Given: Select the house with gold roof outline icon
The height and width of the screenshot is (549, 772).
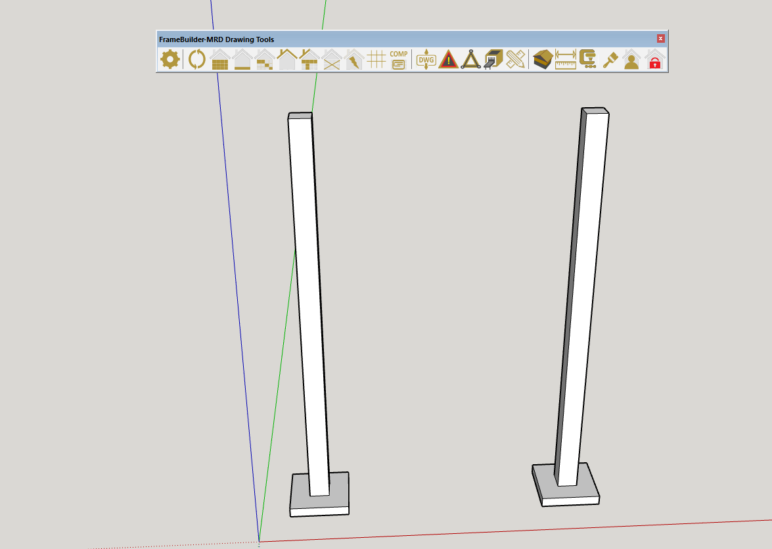Looking at the screenshot, I should [287, 59].
